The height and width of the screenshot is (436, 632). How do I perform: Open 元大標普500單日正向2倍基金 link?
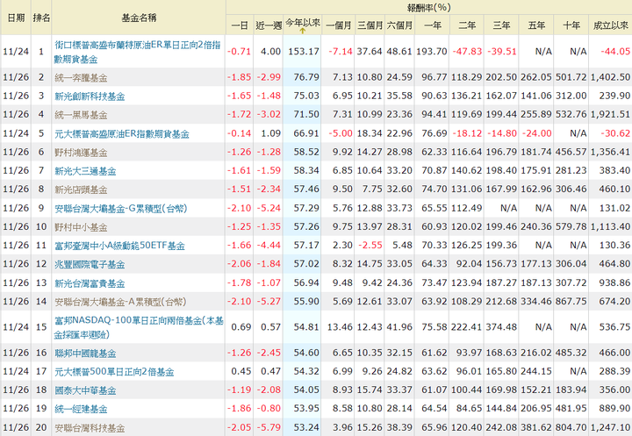tap(114, 372)
